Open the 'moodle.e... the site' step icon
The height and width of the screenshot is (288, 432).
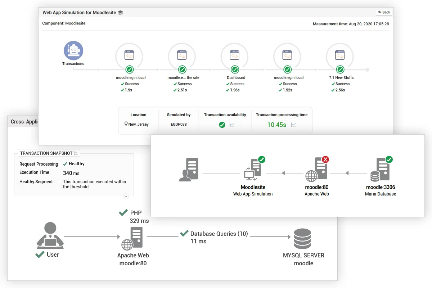pos(182,55)
